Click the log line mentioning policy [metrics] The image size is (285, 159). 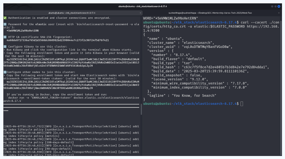(x=71, y=134)
